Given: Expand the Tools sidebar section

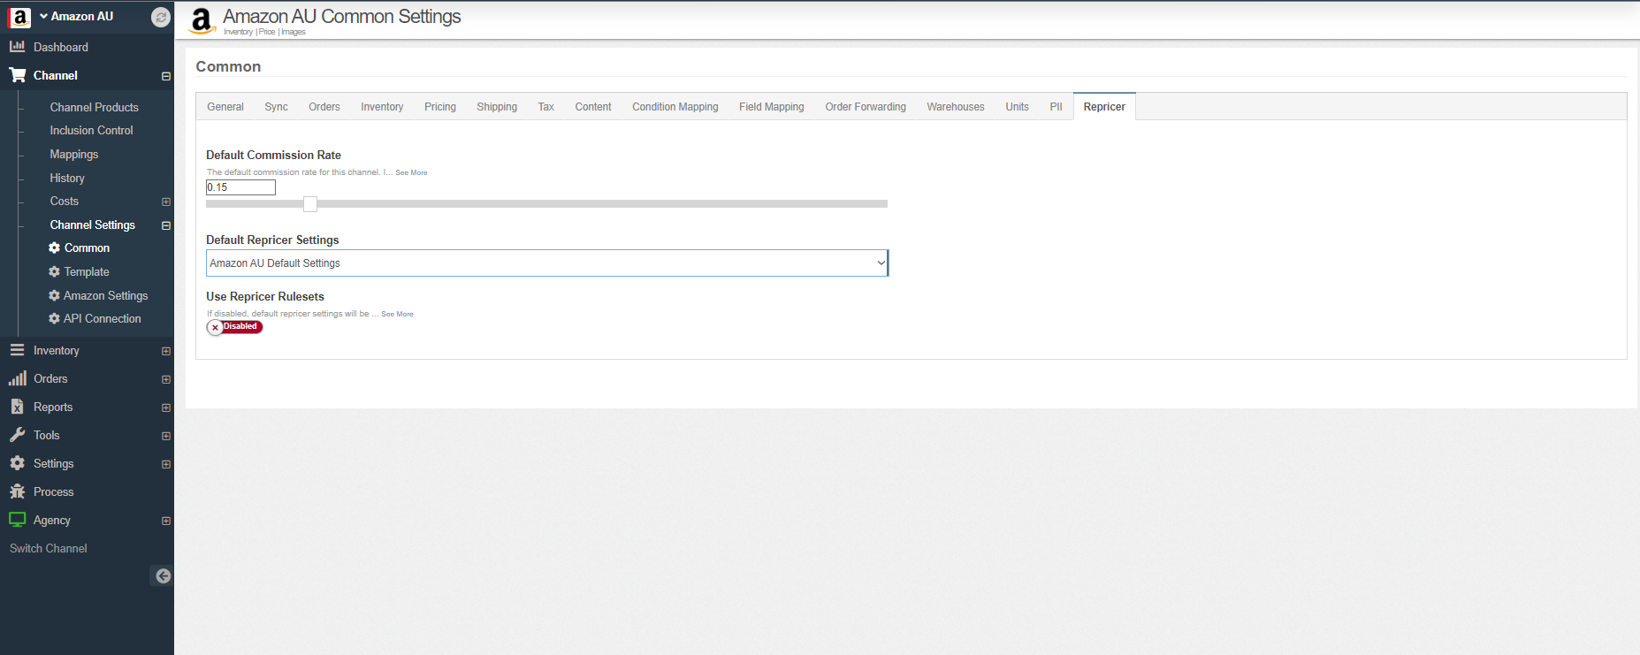Looking at the screenshot, I should tap(166, 436).
